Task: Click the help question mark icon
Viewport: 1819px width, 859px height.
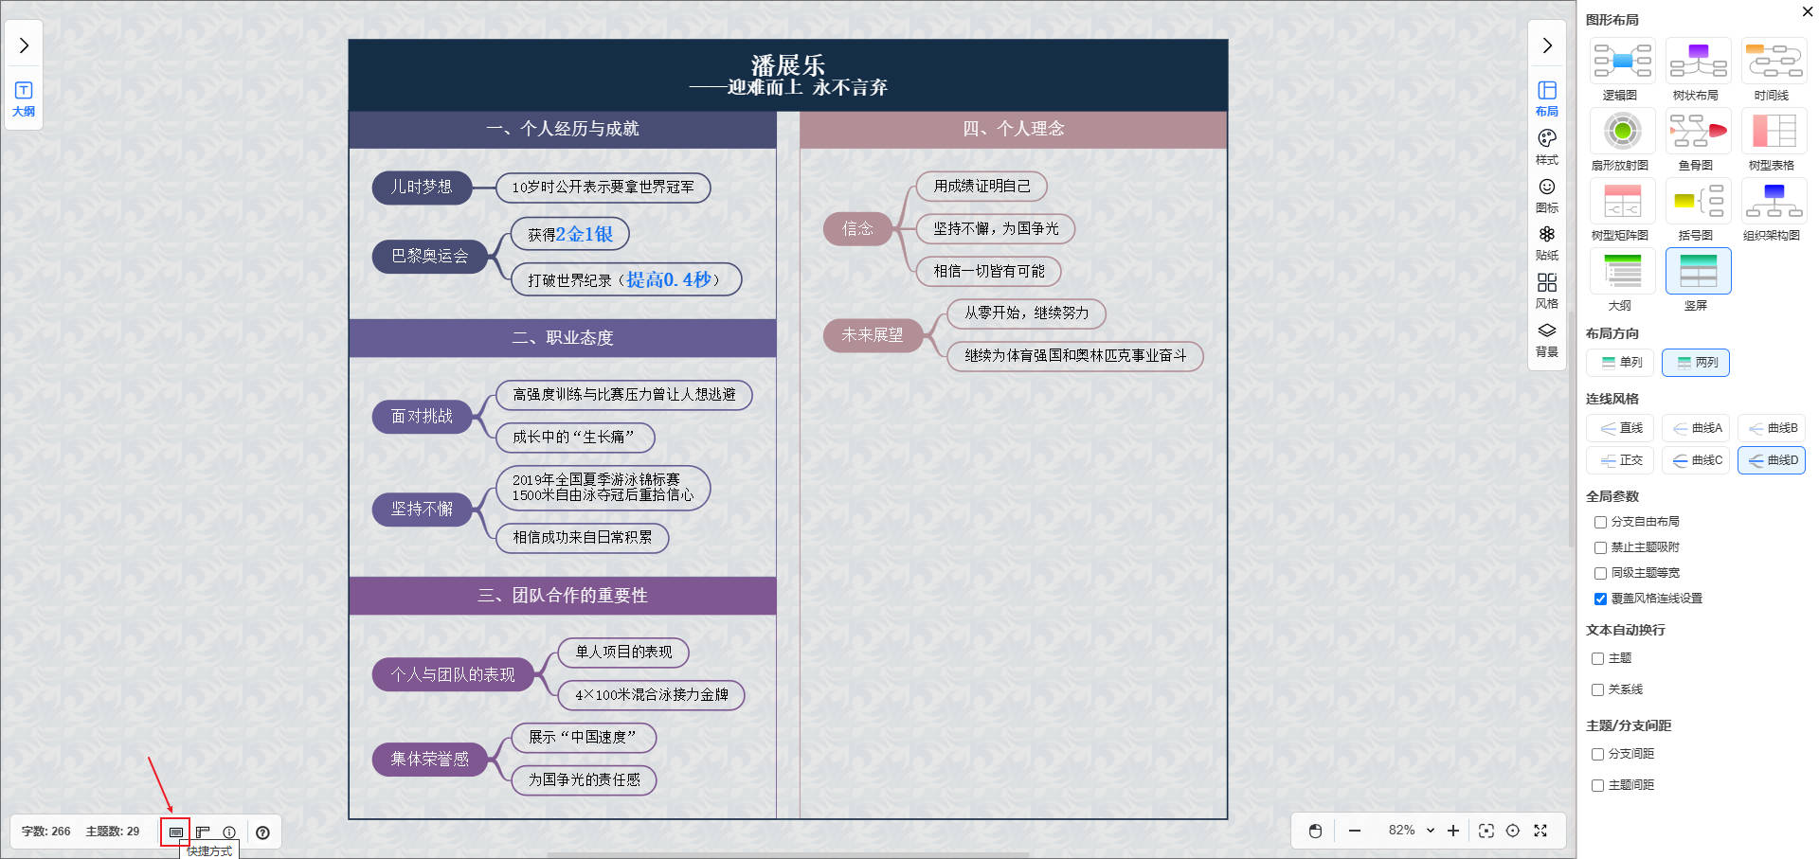Action: point(262,832)
